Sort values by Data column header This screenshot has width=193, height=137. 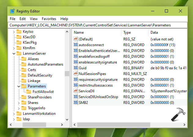pos(168,33)
